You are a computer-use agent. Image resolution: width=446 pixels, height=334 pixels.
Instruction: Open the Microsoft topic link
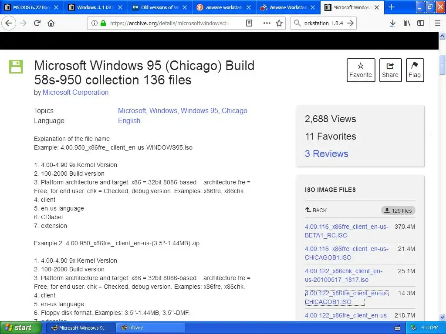(132, 110)
